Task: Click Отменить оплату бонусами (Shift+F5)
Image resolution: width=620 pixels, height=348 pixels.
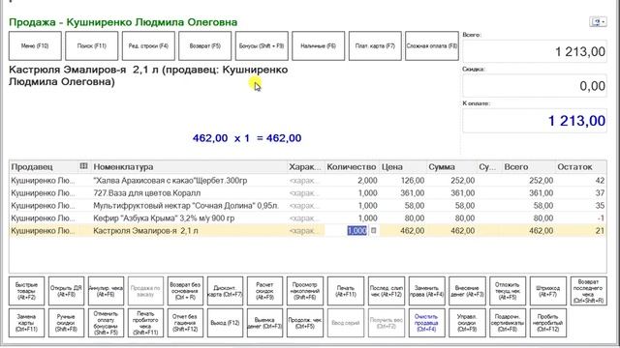Action: [x=106, y=323]
